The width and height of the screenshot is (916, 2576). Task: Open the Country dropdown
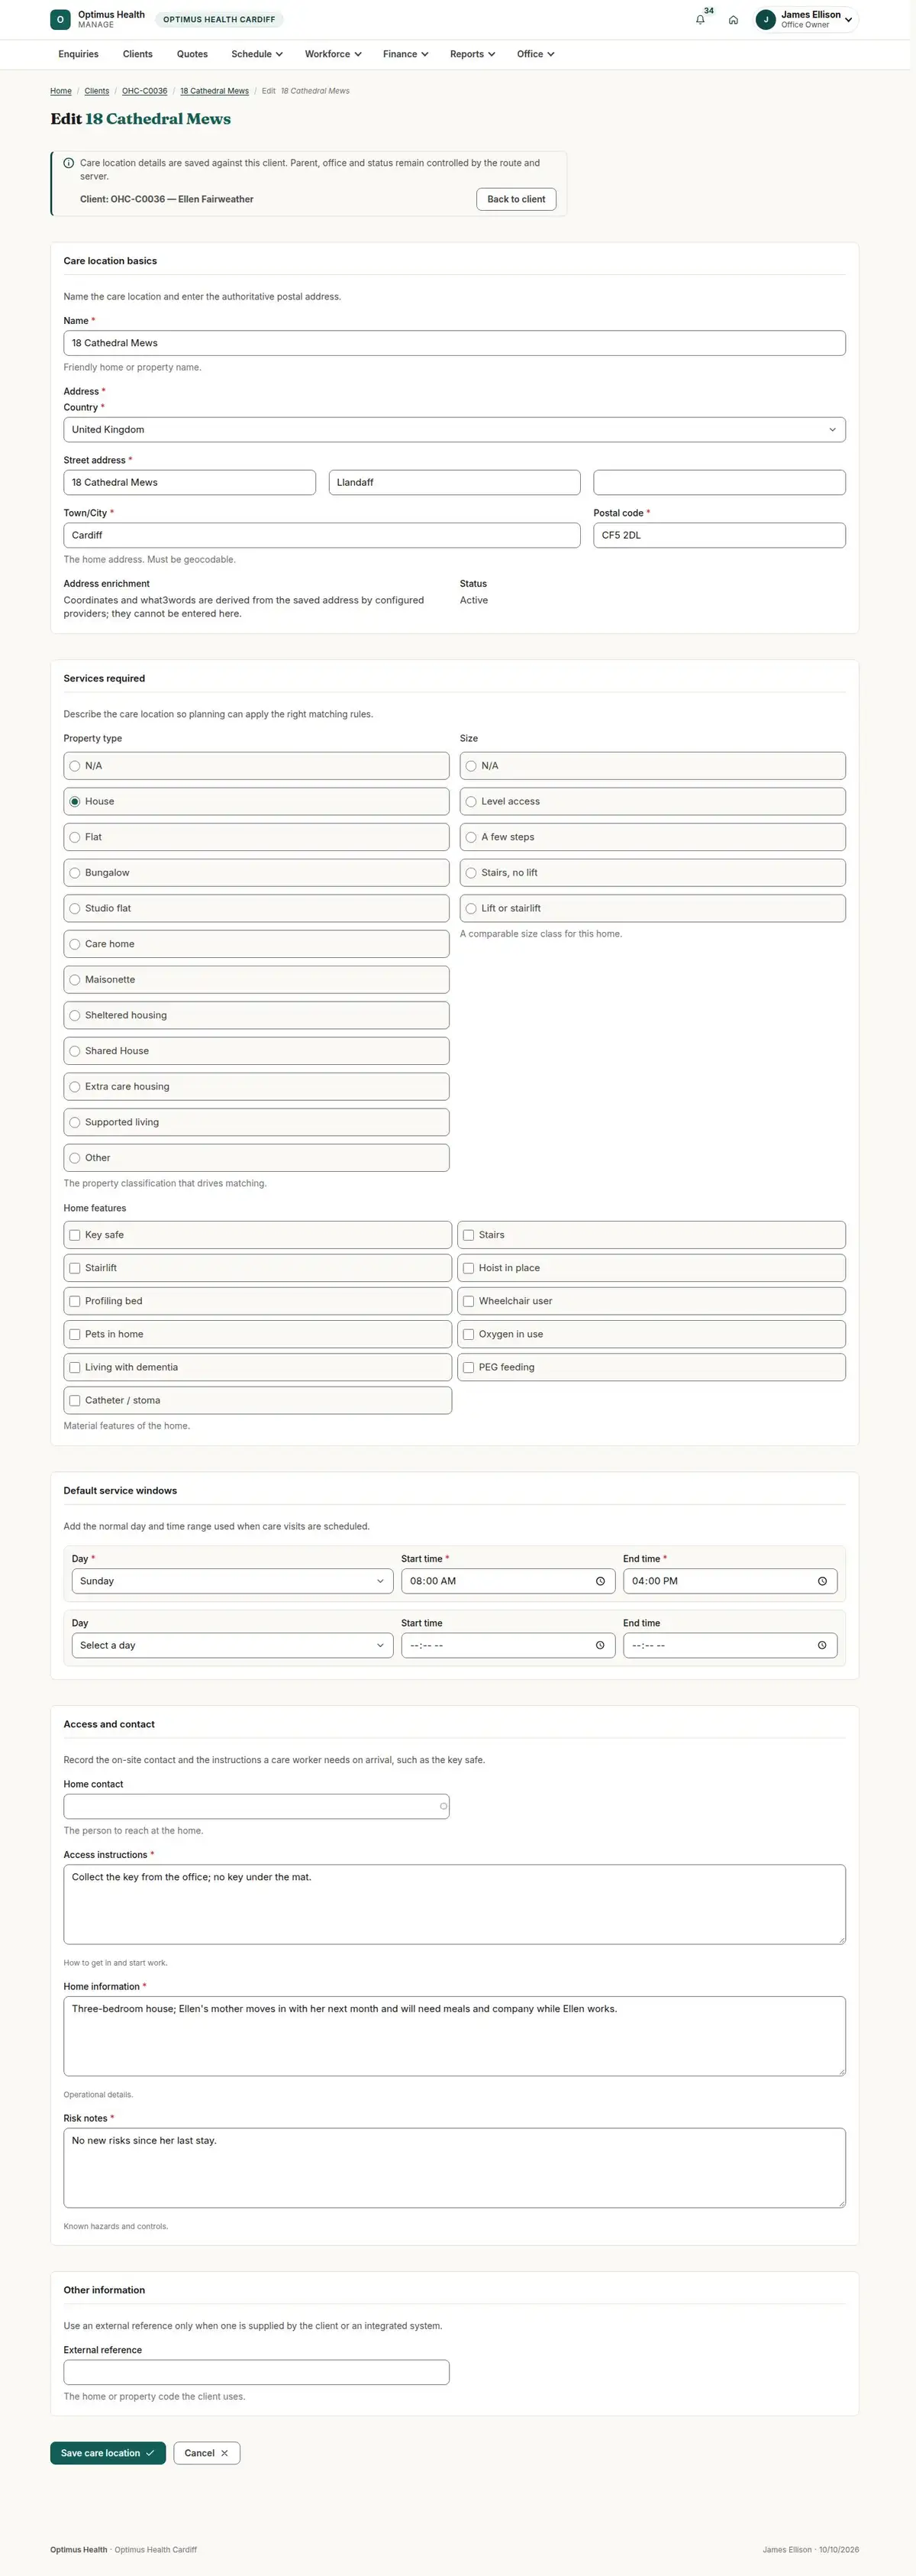coord(454,430)
